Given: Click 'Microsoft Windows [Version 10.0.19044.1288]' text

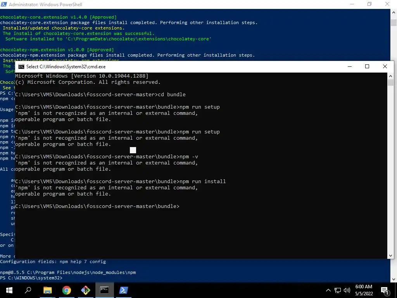Looking at the screenshot, I should pos(82,76).
